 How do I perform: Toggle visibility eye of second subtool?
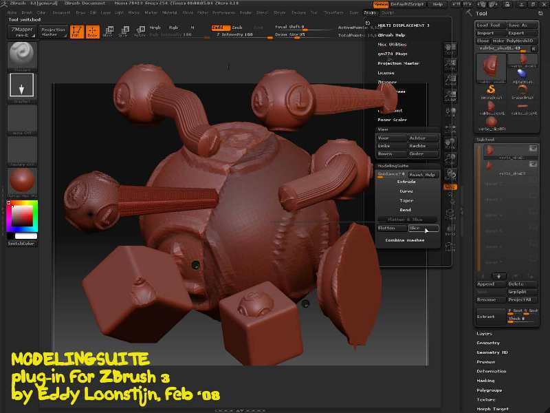click(533, 164)
